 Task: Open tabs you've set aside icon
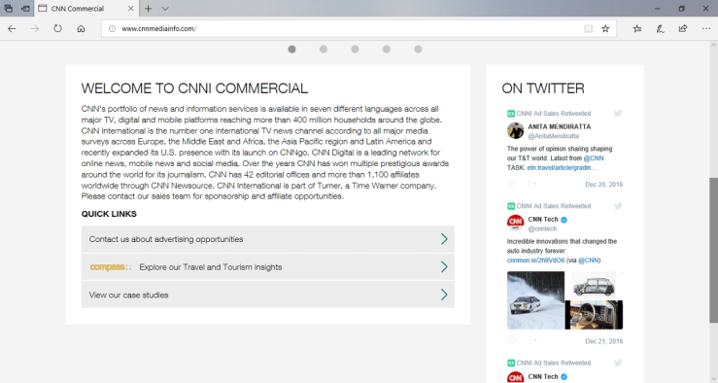8,8
